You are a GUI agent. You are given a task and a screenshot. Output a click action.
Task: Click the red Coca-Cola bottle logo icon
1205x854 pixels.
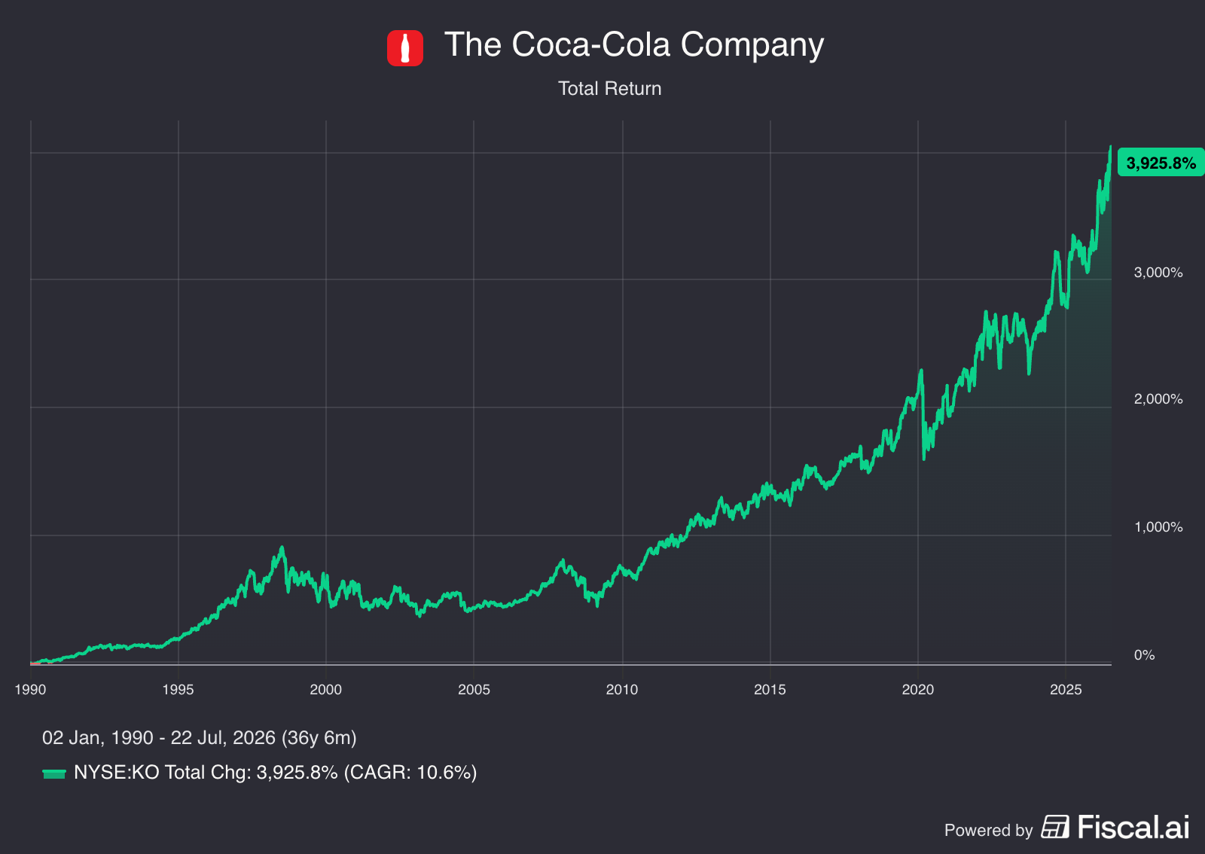tap(405, 47)
